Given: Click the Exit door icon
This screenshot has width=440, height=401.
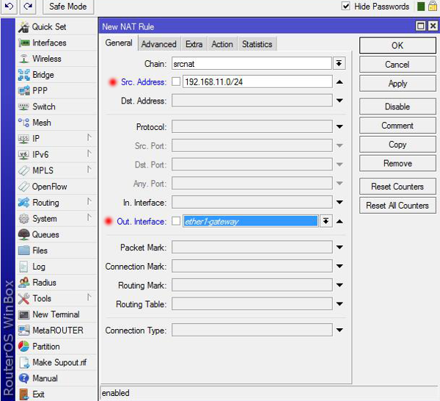Looking at the screenshot, I should (24, 394).
